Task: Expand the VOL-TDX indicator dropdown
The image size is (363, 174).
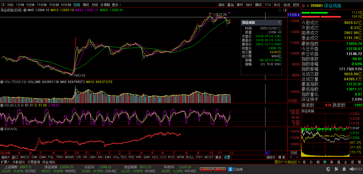Action: pyautogui.click(x=2, y=82)
